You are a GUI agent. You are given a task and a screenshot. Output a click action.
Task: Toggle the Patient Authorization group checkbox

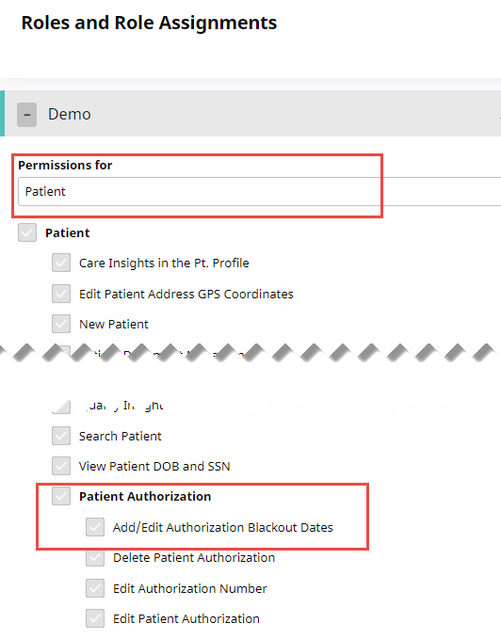click(61, 496)
